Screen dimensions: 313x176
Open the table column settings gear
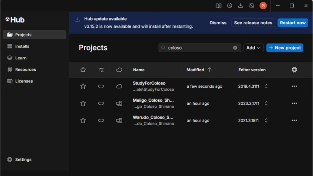(294, 70)
